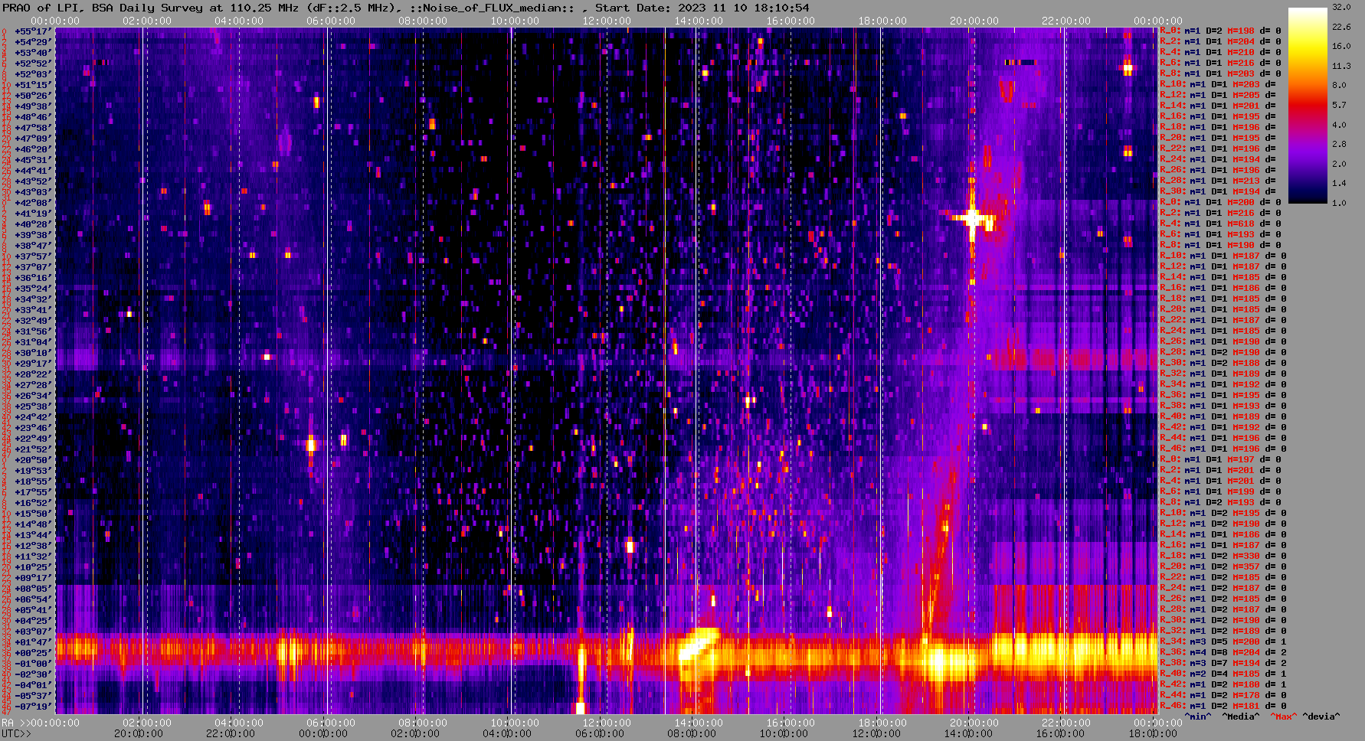Click the 'R_0: m=1 D=2 M=198' row
Screen dimensions: 1365x741
pyautogui.click(x=1220, y=31)
